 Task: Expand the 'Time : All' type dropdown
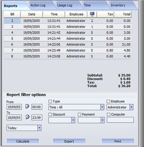point(102,107)
